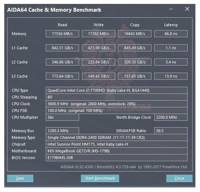The image size is (200, 192).
Task: Click the L1 Cache row label
Action: pos(20,48)
